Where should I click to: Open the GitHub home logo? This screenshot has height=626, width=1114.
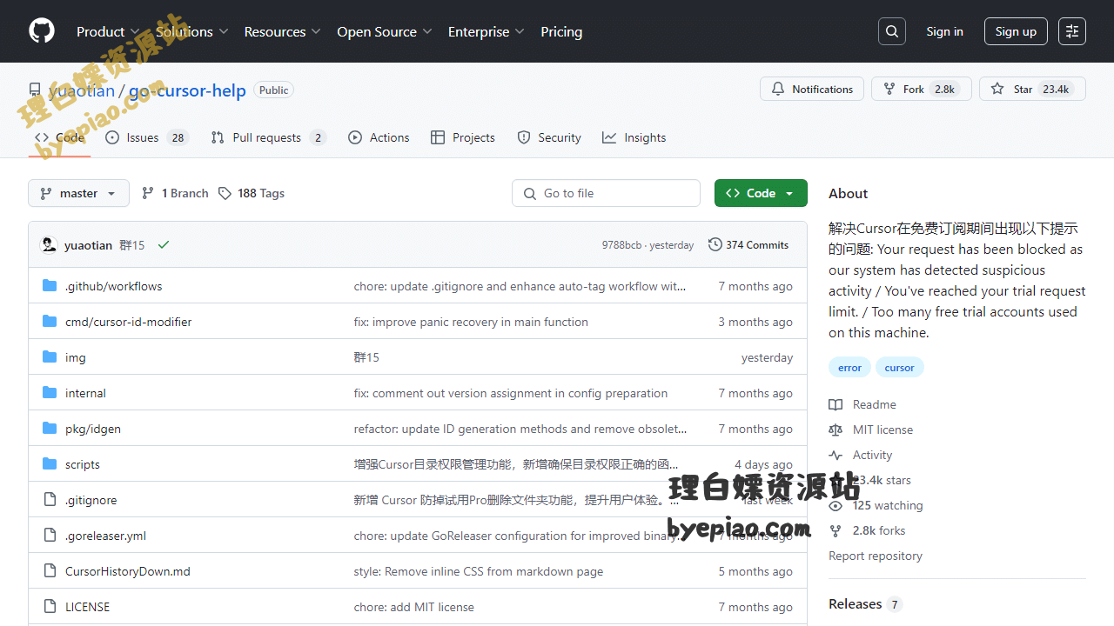click(42, 31)
